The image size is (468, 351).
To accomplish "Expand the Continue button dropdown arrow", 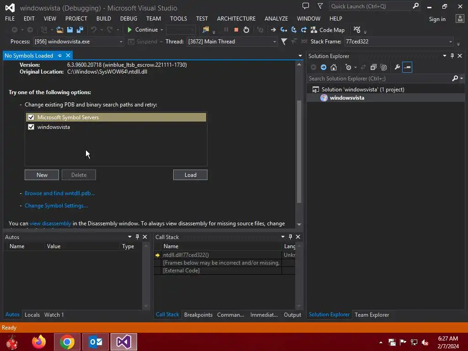I will pyautogui.click(x=162, y=30).
